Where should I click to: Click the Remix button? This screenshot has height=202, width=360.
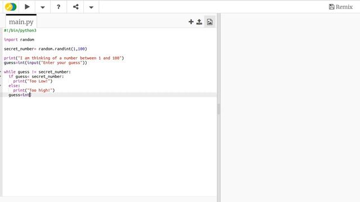[341, 7]
